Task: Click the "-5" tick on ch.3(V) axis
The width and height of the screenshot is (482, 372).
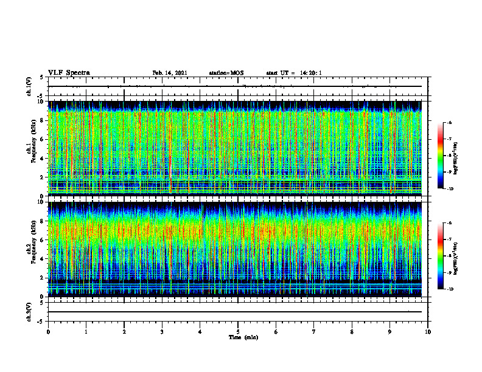Action: (x=41, y=322)
